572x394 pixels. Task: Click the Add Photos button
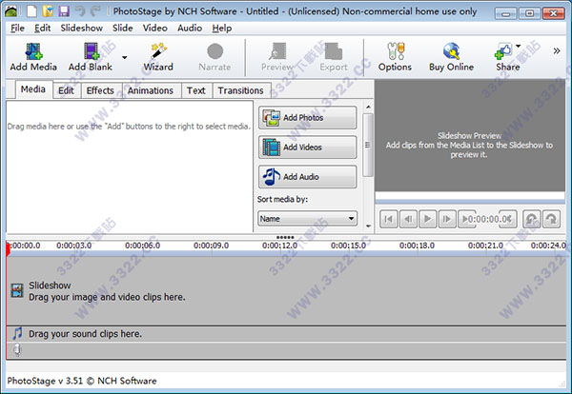point(308,118)
